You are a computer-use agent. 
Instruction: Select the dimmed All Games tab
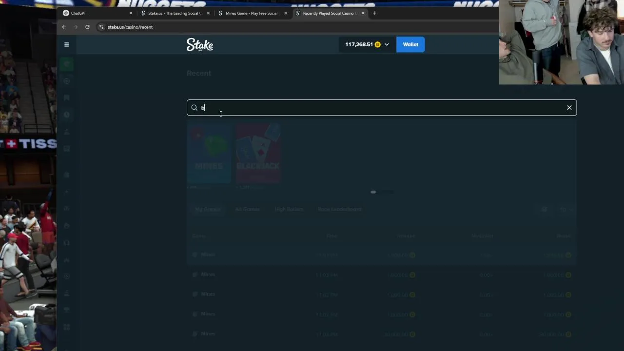(247, 209)
